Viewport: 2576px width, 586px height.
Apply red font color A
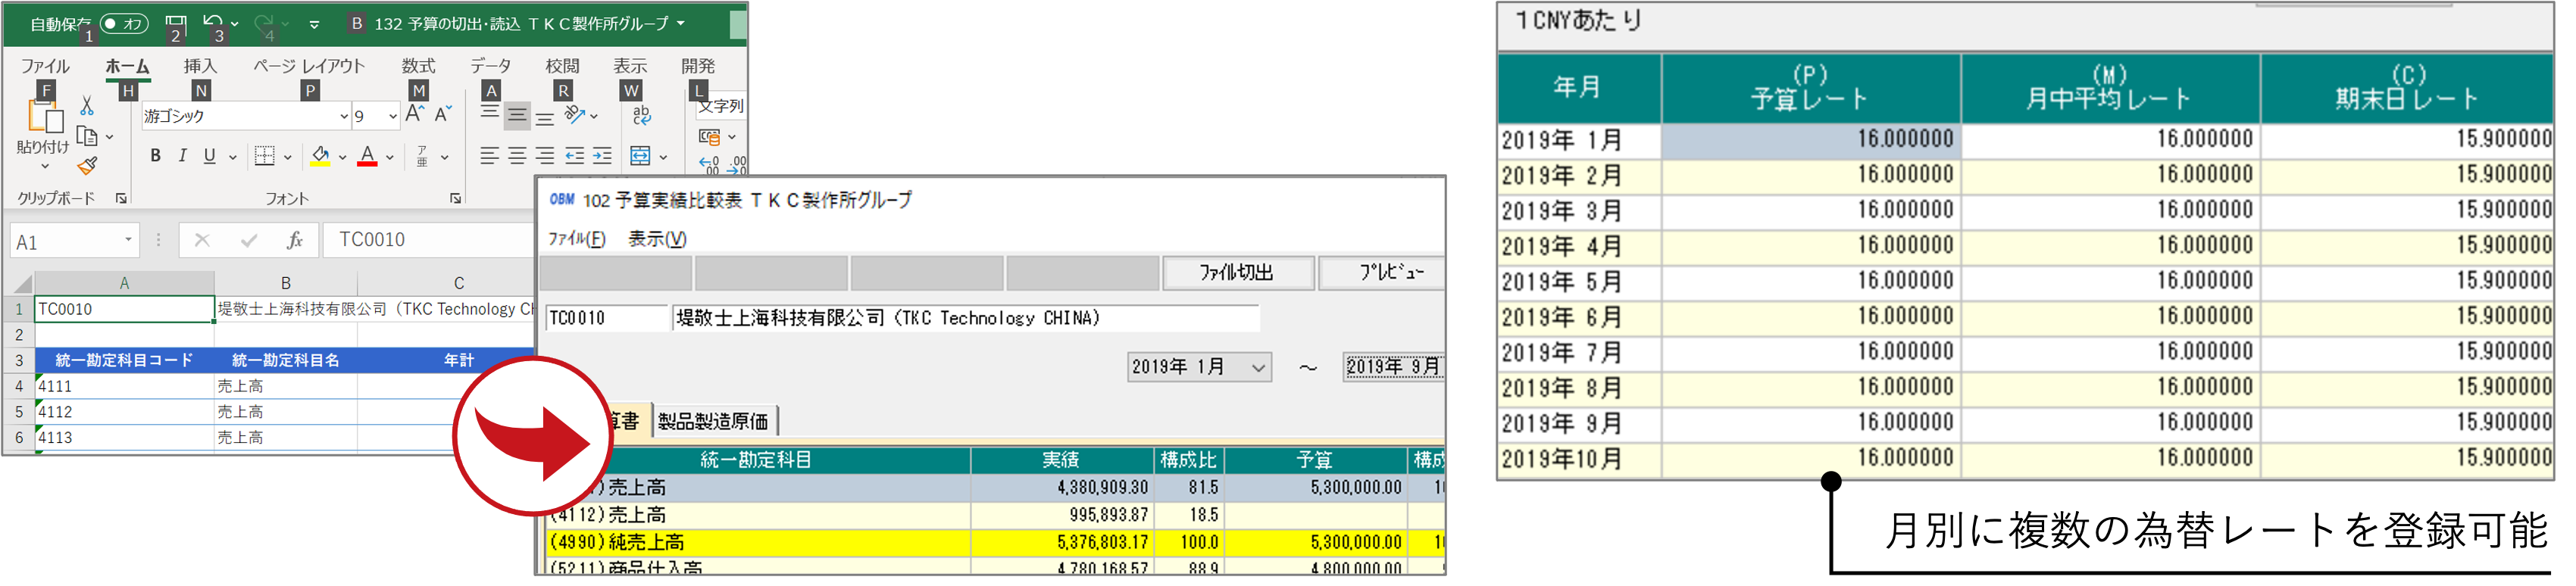[367, 156]
